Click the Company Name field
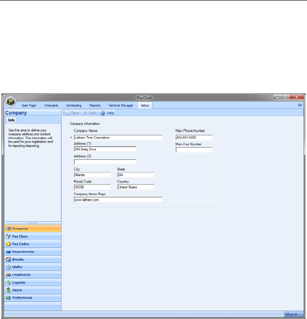Screen dimensions: 307x319 (x=118, y=138)
